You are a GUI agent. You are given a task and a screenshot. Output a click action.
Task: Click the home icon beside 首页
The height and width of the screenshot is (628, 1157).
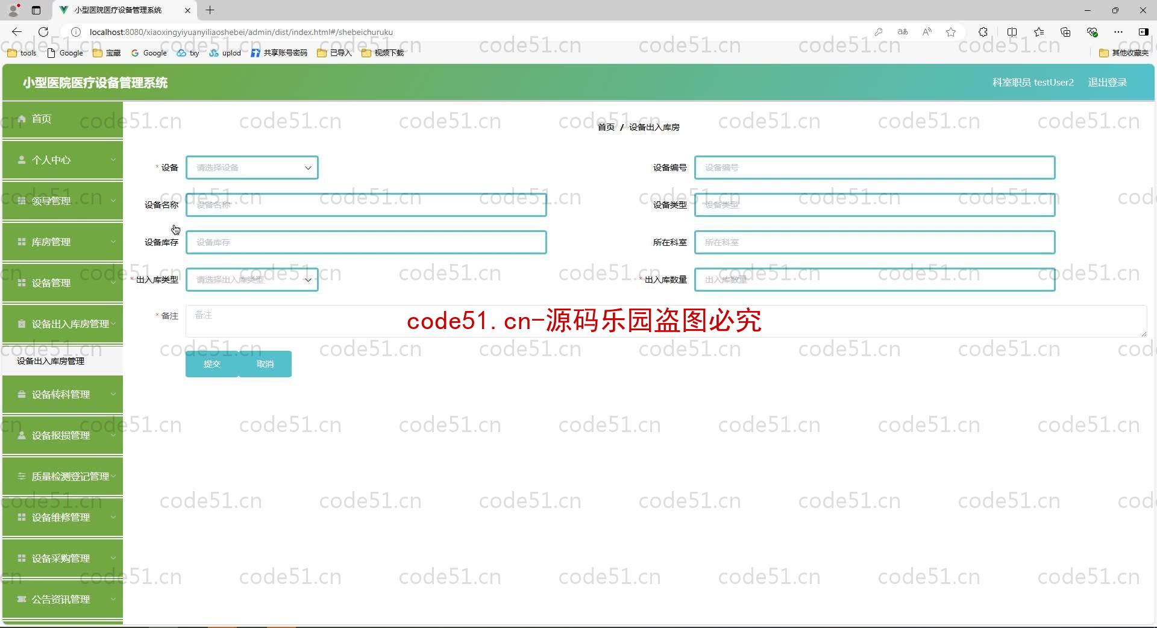click(22, 119)
